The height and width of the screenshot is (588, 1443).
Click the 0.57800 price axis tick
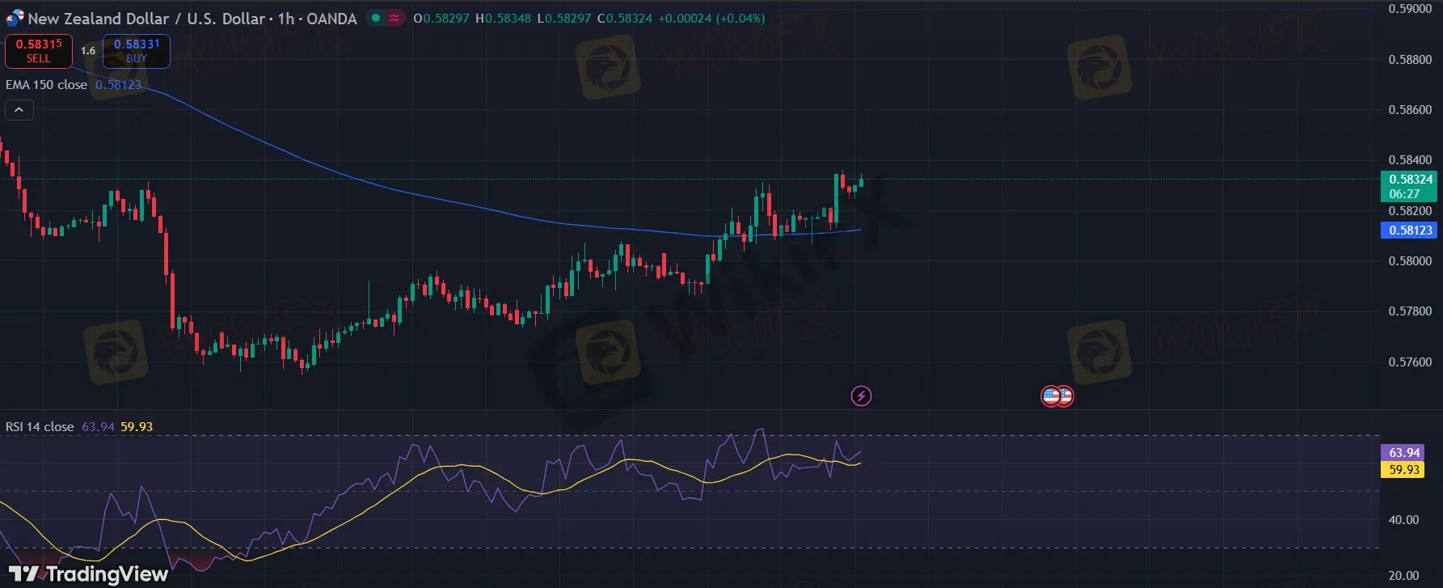point(1410,311)
